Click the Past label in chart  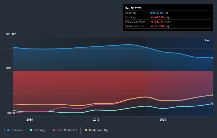(x=207, y=40)
